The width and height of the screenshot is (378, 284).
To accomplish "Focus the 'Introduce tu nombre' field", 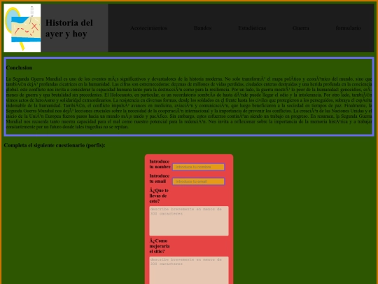I will pyautogui.click(x=198, y=167).
